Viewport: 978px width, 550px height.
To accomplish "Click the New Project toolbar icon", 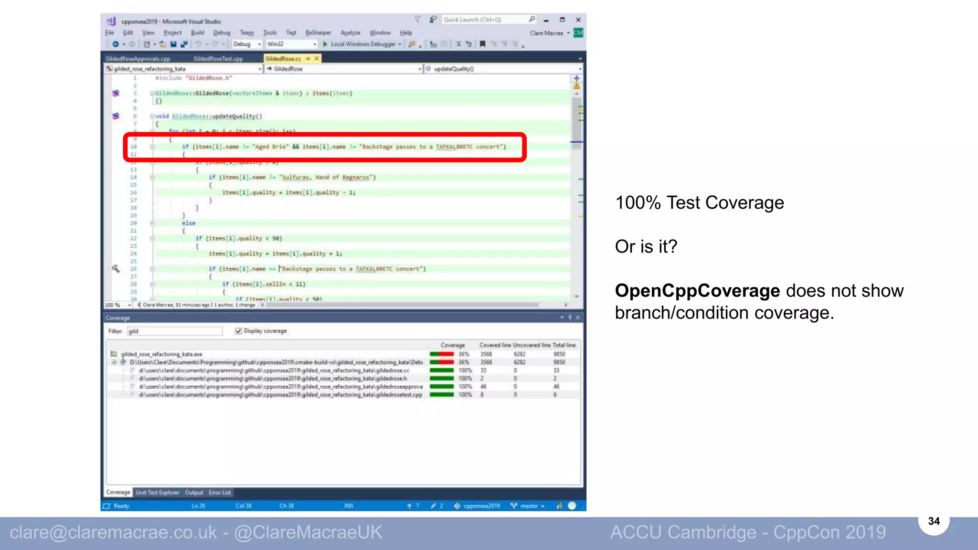I will 147,44.
